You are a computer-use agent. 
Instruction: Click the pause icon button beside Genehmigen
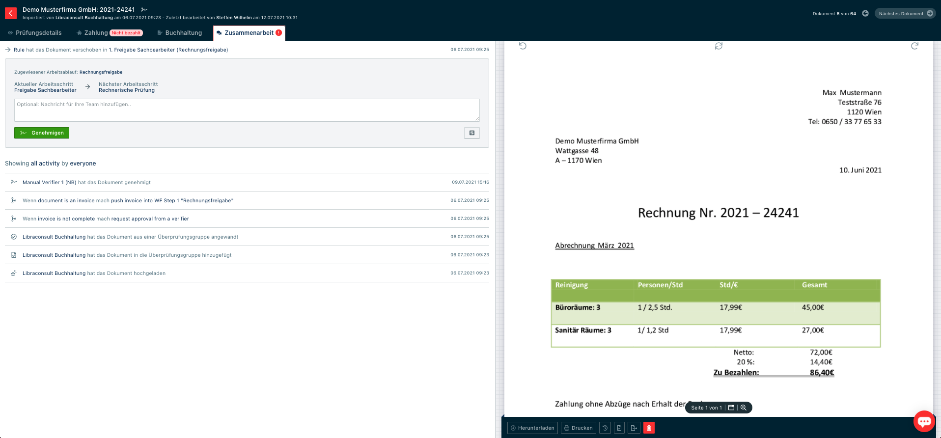coord(471,133)
